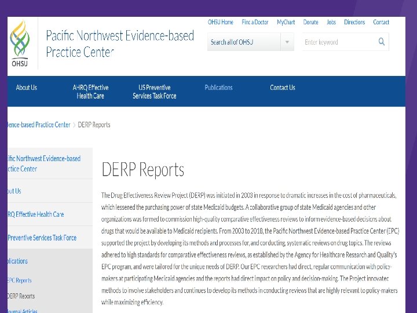Open the Jobs link
The width and height of the screenshot is (417, 313).
pyautogui.click(x=331, y=22)
